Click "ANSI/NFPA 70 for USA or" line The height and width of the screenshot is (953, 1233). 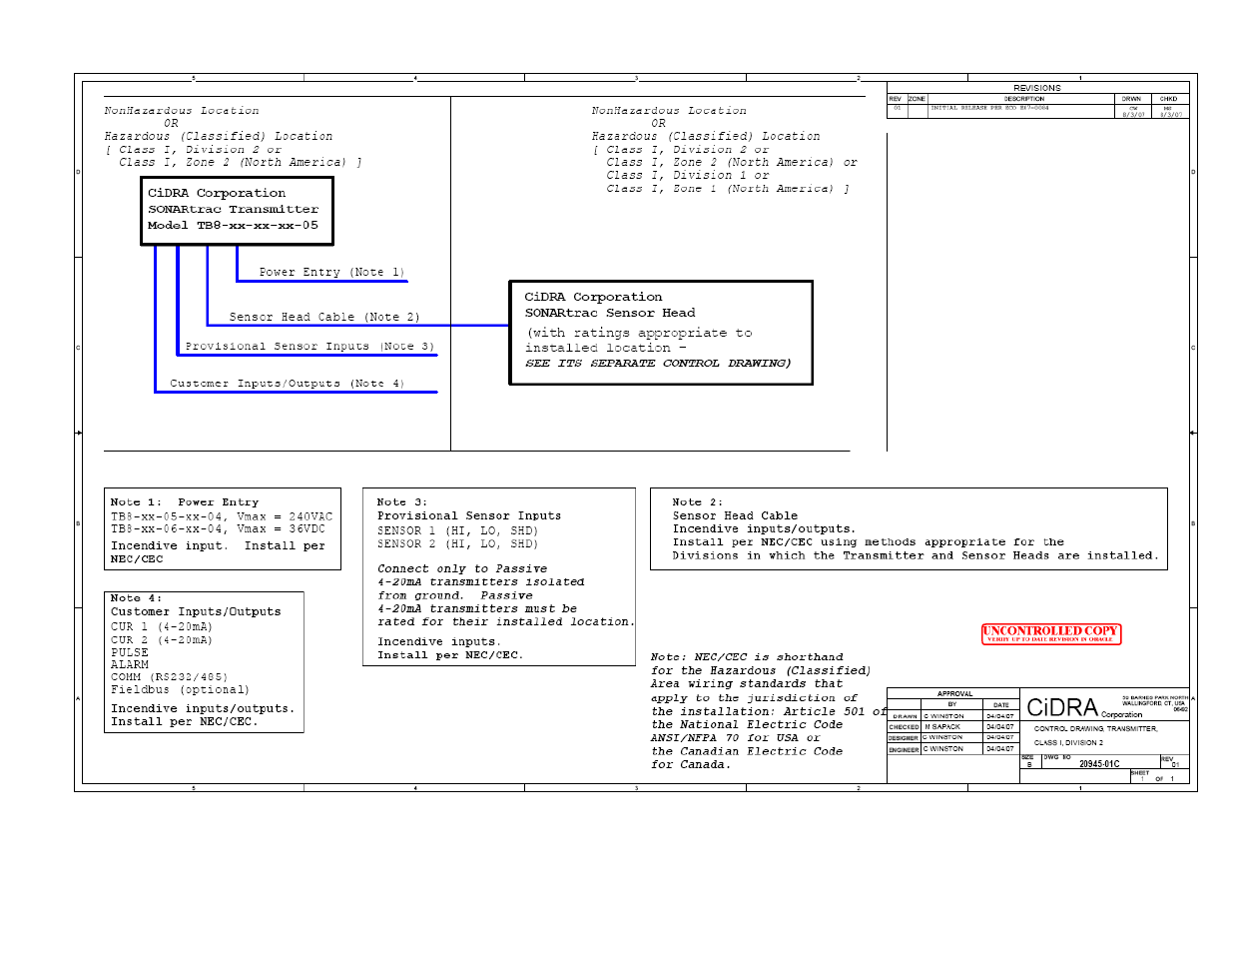click(735, 738)
